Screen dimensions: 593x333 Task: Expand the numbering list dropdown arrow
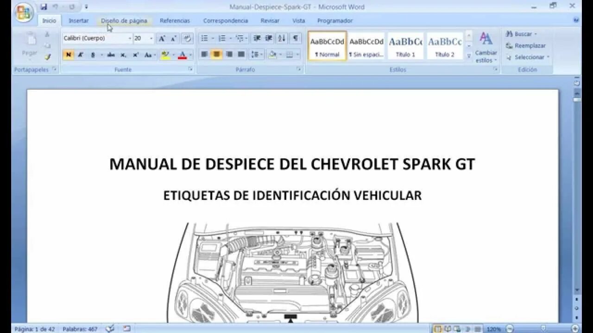[x=230, y=38]
